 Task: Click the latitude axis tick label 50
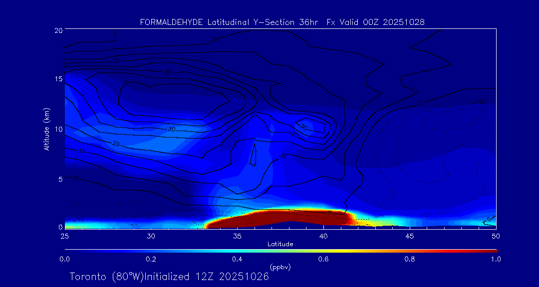tap(496, 236)
